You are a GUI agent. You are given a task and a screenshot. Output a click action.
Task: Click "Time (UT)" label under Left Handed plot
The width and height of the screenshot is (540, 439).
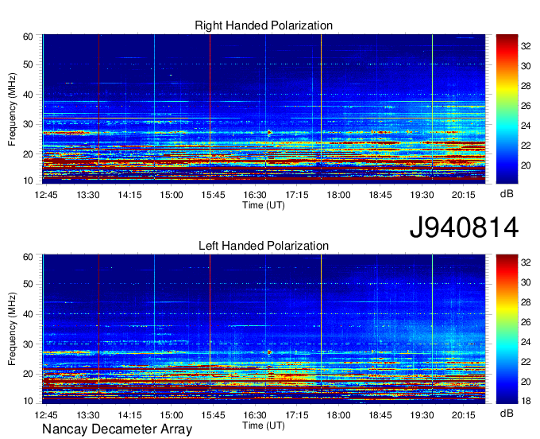264,425
